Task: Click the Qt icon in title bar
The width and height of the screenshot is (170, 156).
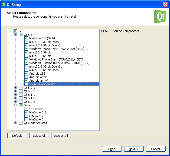Action: click(x=4, y=4)
